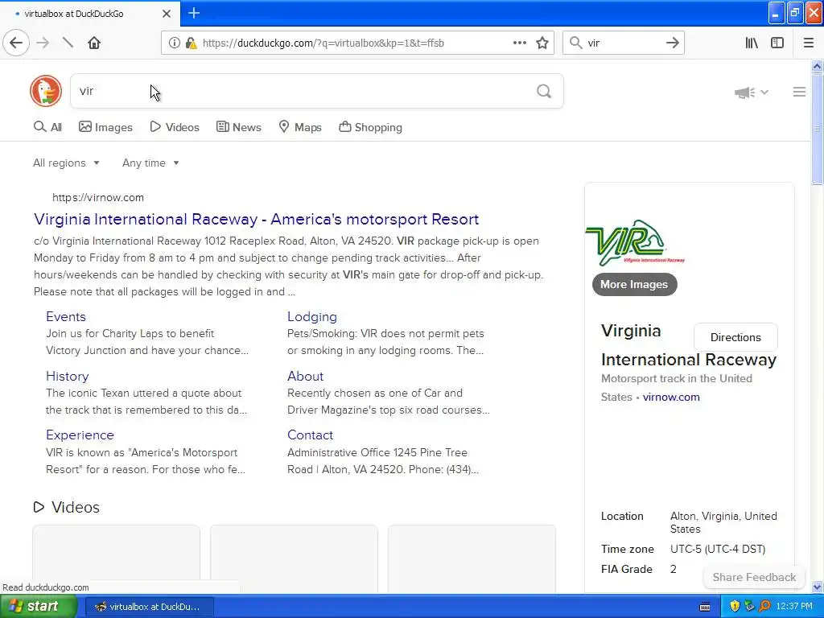Open page actions three-dot menu
Viewport: 824px width, 618px height.
[519, 43]
